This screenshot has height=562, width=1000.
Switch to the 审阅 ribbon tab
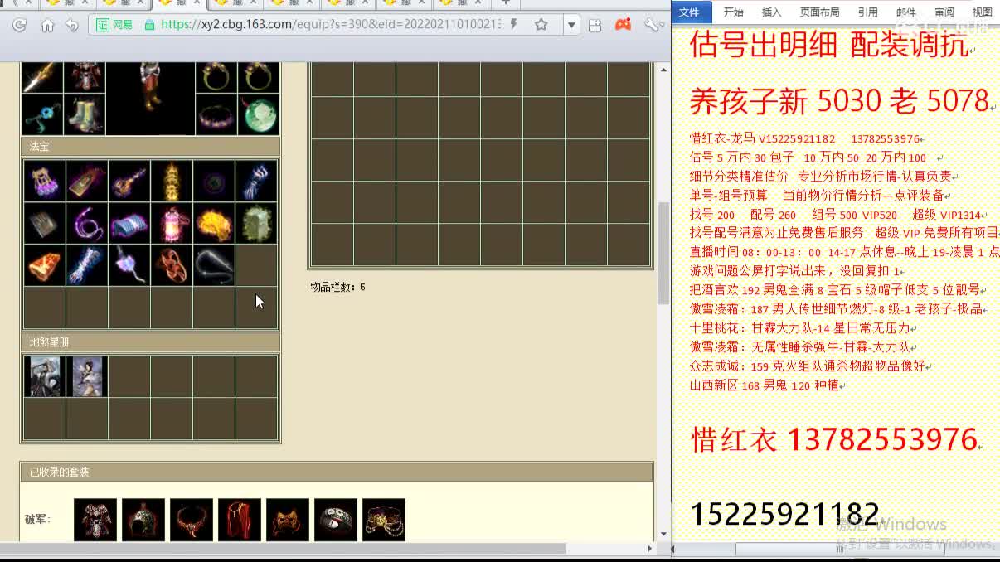944,12
